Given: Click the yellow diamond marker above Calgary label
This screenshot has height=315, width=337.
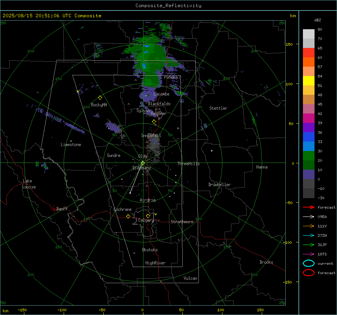Looking at the screenshot, I should tap(148, 216).
